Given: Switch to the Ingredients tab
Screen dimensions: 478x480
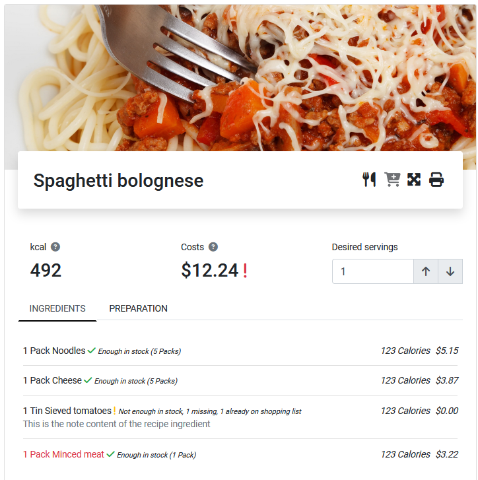Looking at the screenshot, I should [57, 308].
